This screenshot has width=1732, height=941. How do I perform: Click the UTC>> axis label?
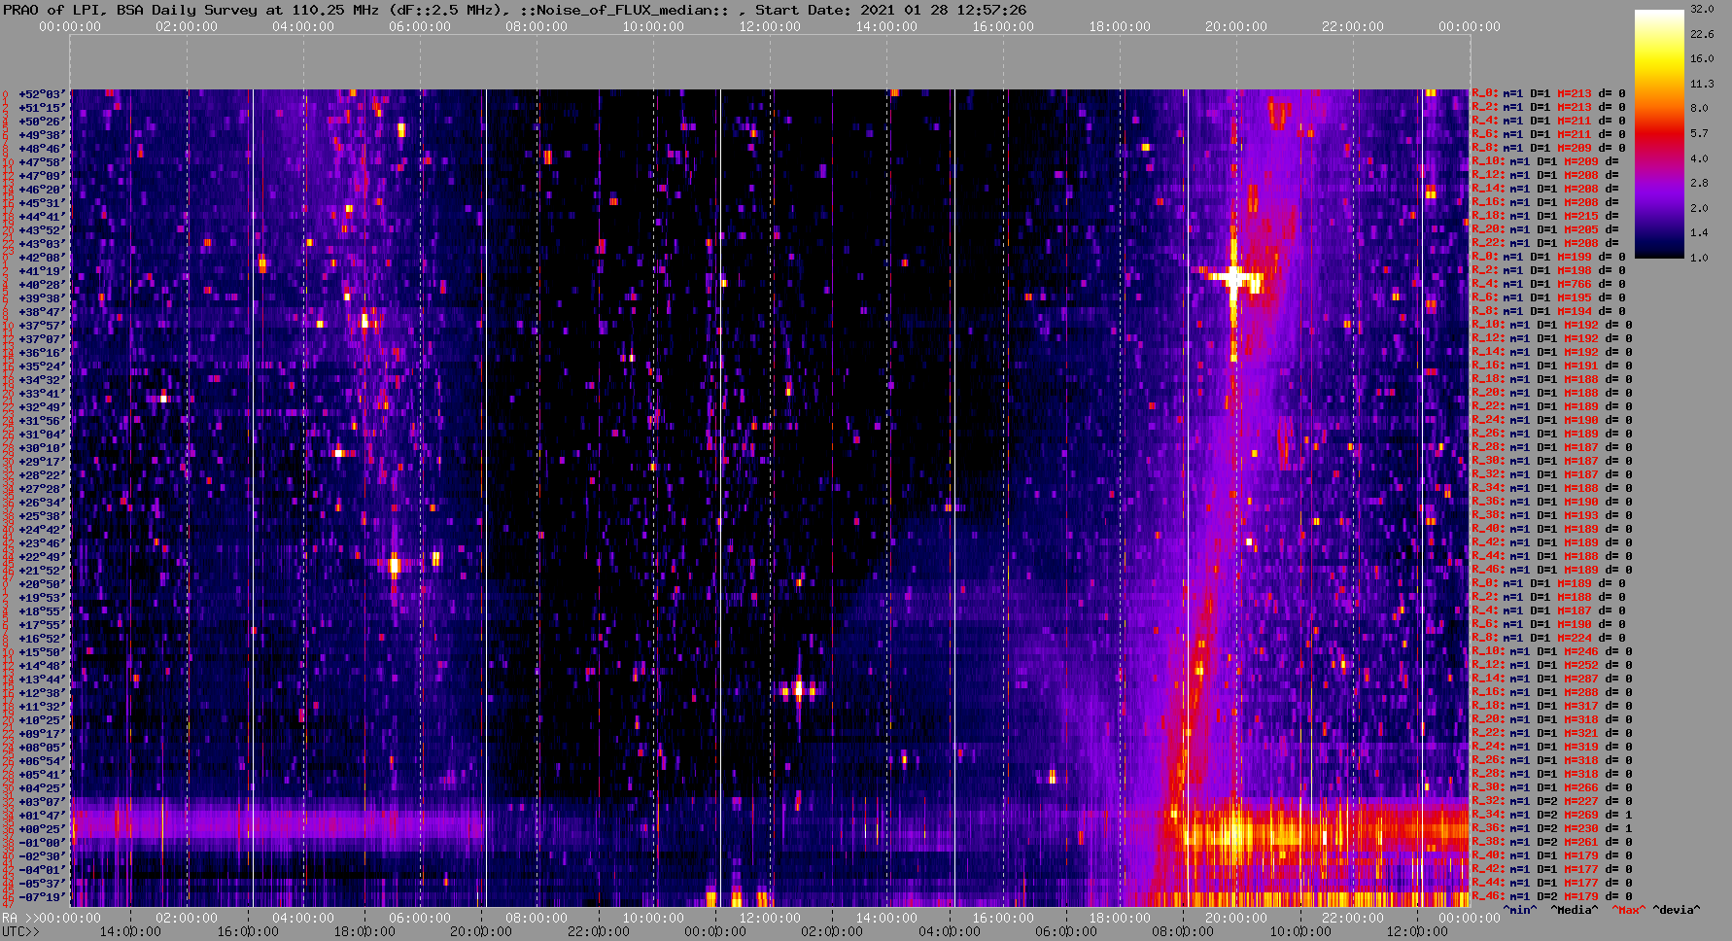[19, 931]
